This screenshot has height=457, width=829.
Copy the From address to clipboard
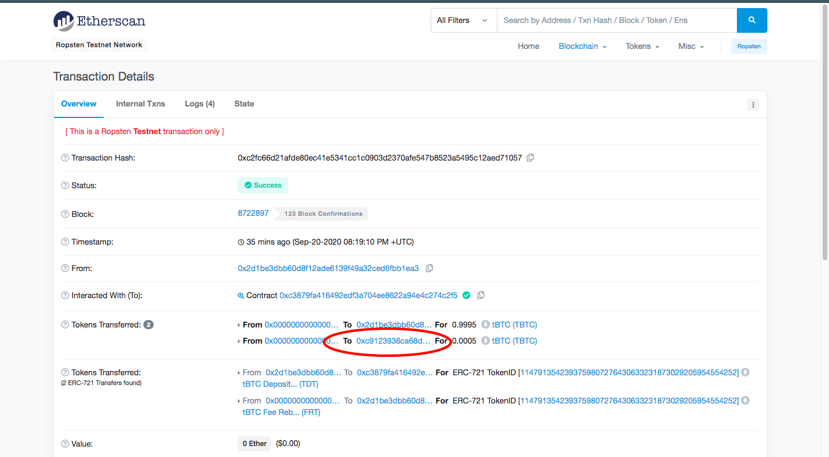(x=429, y=268)
